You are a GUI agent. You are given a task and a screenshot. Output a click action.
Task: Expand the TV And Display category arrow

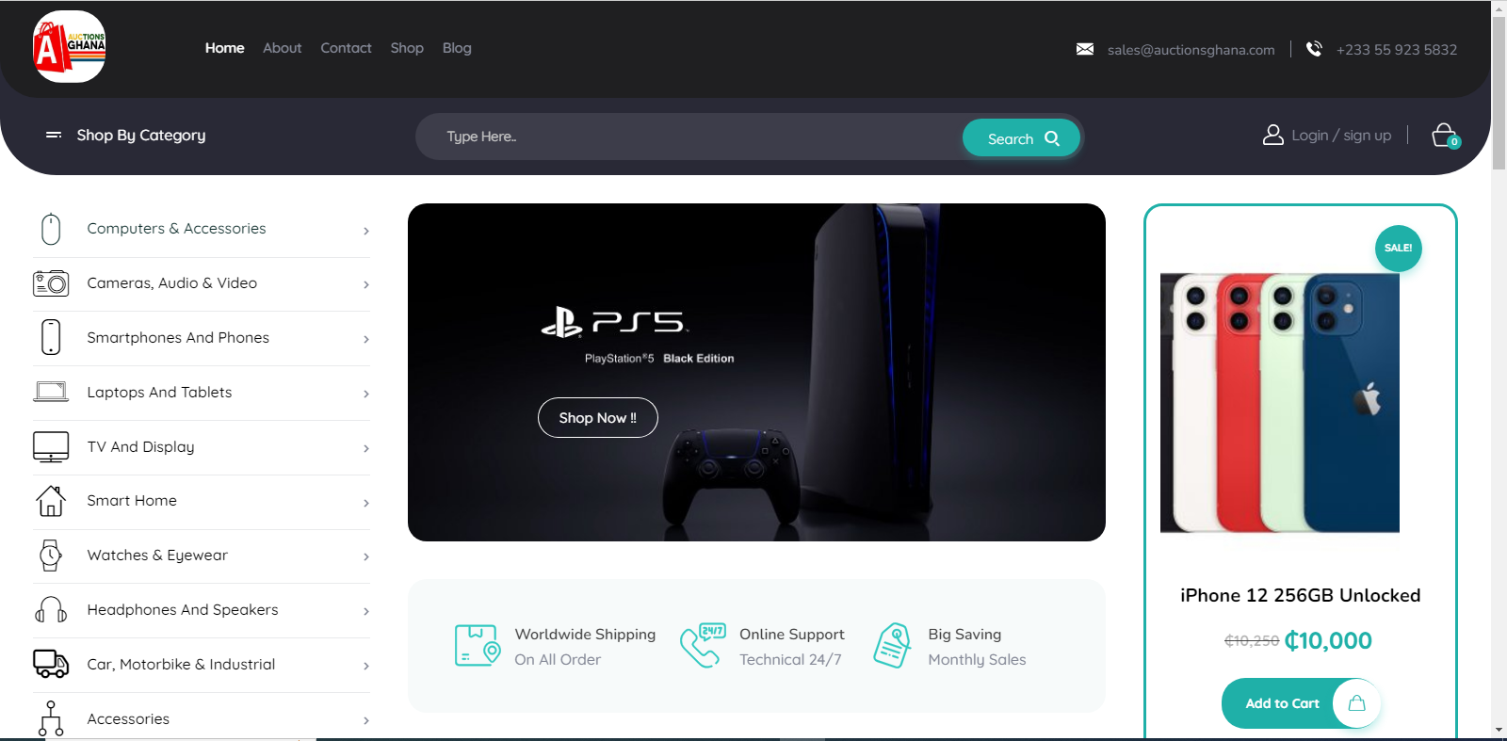366,448
